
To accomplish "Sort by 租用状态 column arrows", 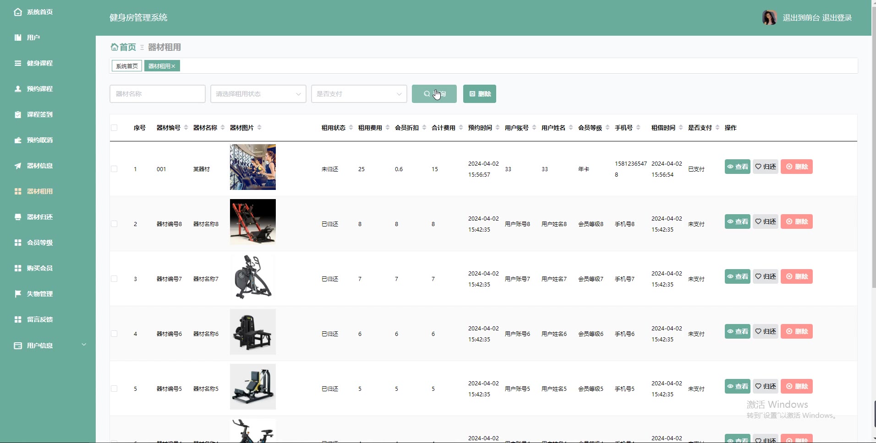I will 351,128.
